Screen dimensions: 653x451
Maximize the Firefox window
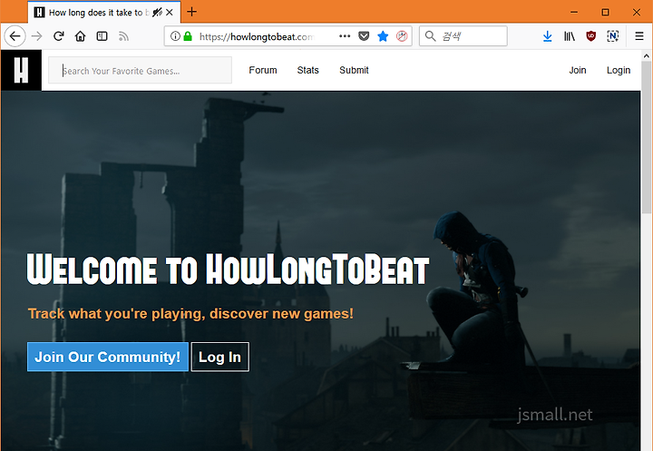[605, 12]
